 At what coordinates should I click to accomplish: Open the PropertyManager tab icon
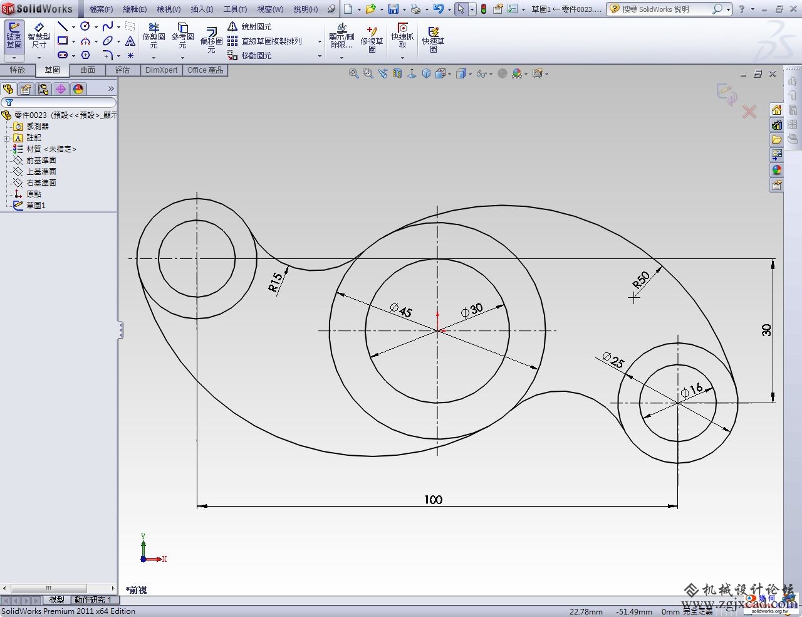coord(26,89)
